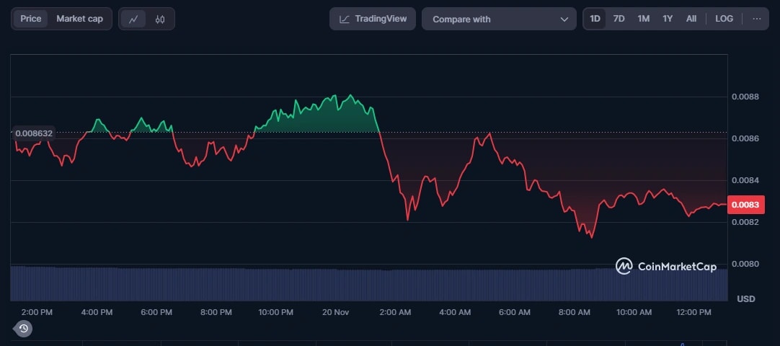Screen dimensions: 780x346
Task: Click the TradingView chart icon
Action: tap(345, 19)
